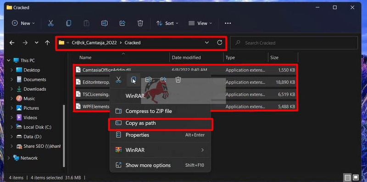Click Cr@ck_Camtasja_2022 breadcrumb

(x=95, y=43)
